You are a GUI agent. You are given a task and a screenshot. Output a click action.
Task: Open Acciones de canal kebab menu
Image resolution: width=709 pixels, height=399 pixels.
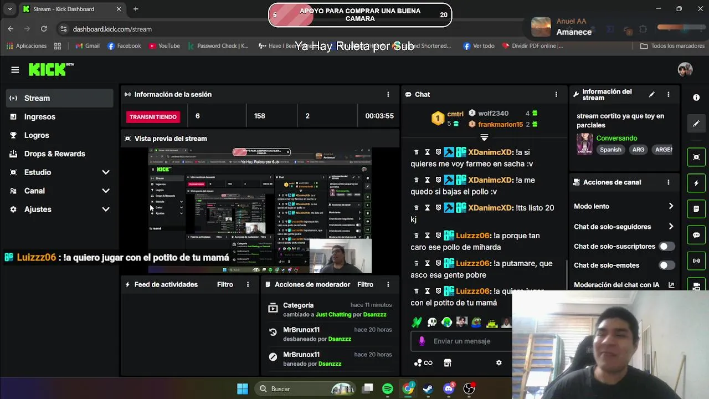[x=669, y=182]
